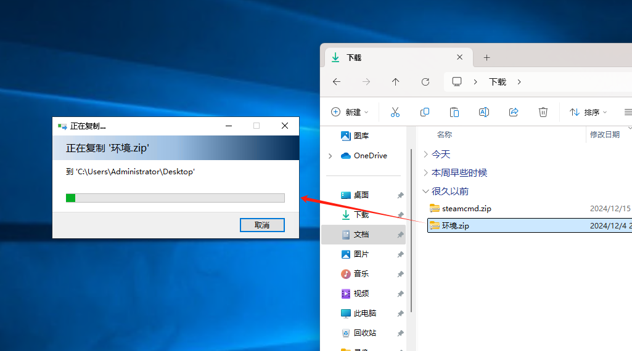This screenshot has width=632, height=351.
Task: Unpin 桌面 using its pin icon
Action: (x=400, y=195)
